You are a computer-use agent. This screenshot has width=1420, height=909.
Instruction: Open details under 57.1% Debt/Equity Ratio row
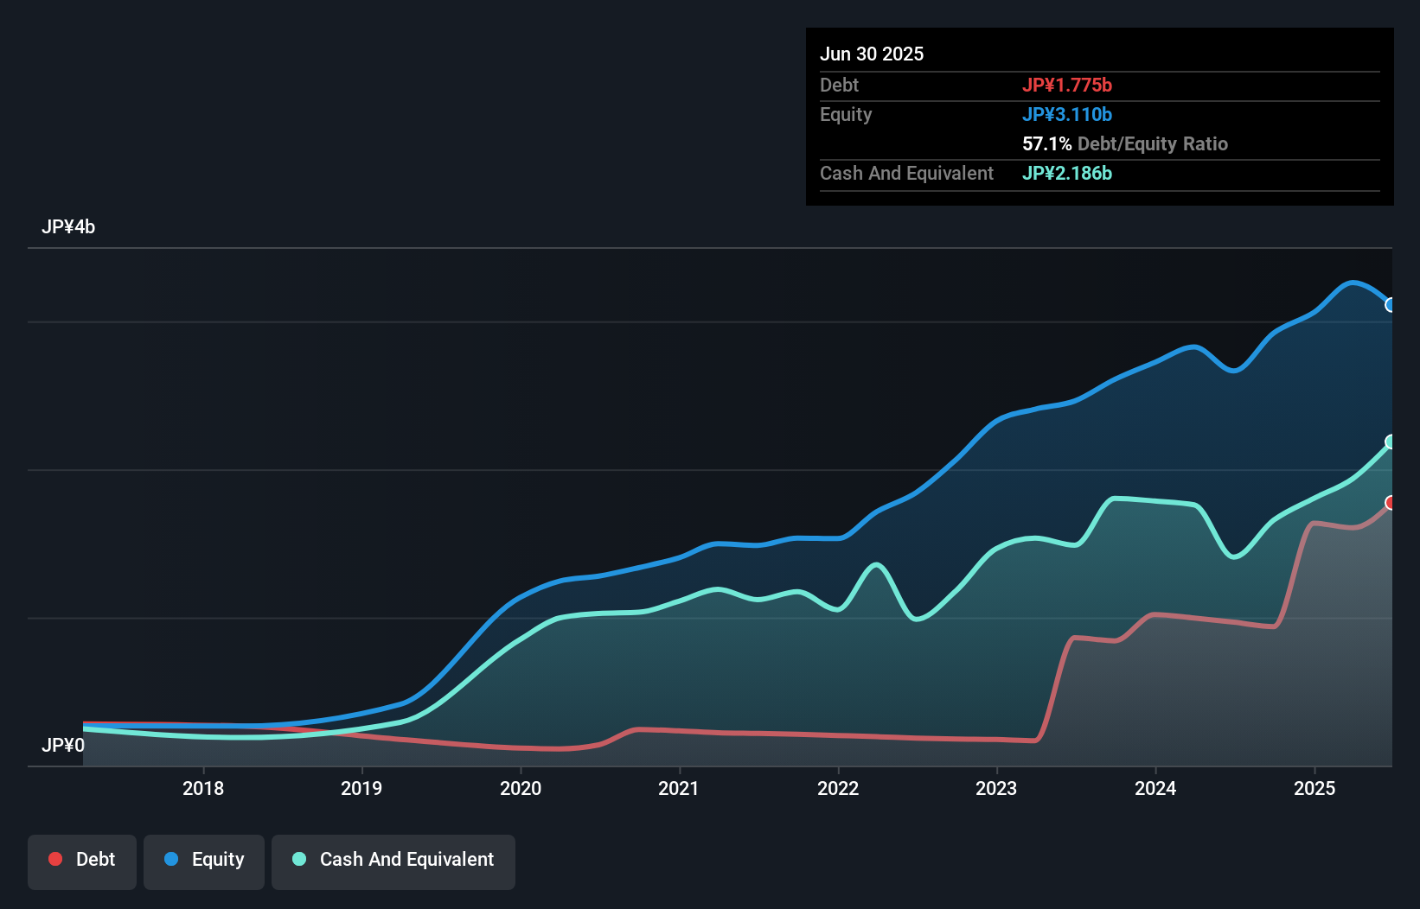pos(1124,143)
